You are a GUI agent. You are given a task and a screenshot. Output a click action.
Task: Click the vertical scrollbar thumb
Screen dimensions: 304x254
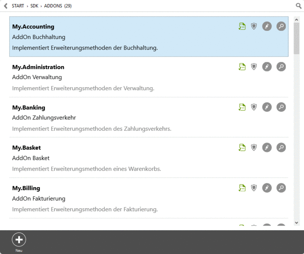[296, 39]
